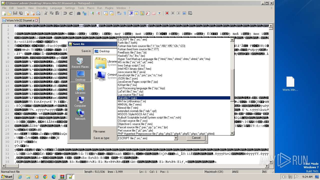Viewport: 320px width, 180px height.
Task: Go to Recent Places in Save As sidebar
Action: pyautogui.click(x=80, y=62)
